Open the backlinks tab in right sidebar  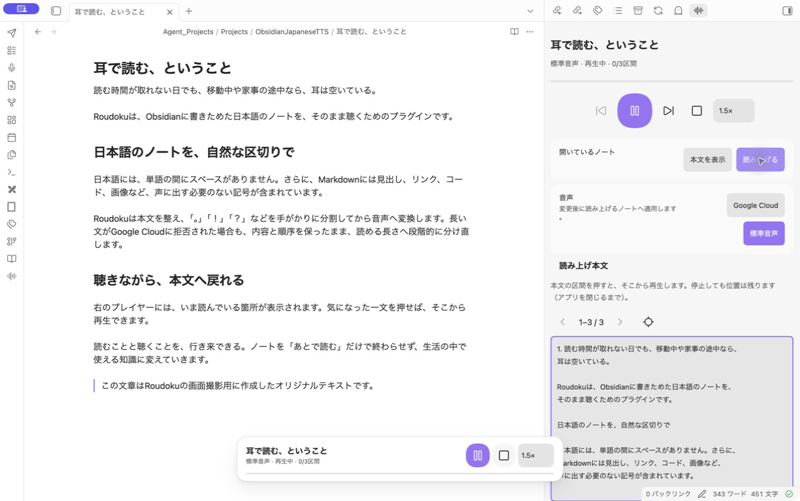pos(557,10)
